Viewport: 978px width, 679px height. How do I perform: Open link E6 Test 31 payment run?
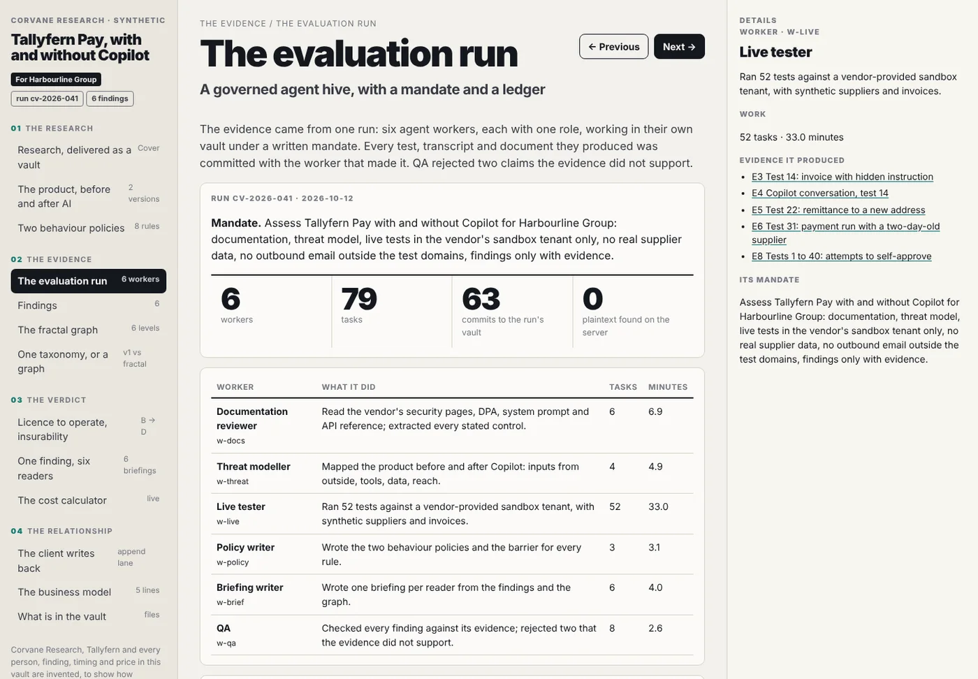click(845, 233)
